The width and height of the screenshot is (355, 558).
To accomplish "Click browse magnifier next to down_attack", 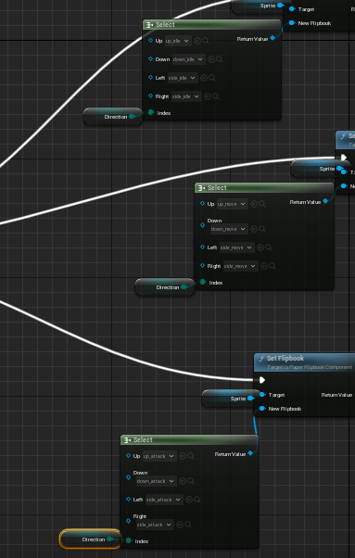I will pos(191,481).
